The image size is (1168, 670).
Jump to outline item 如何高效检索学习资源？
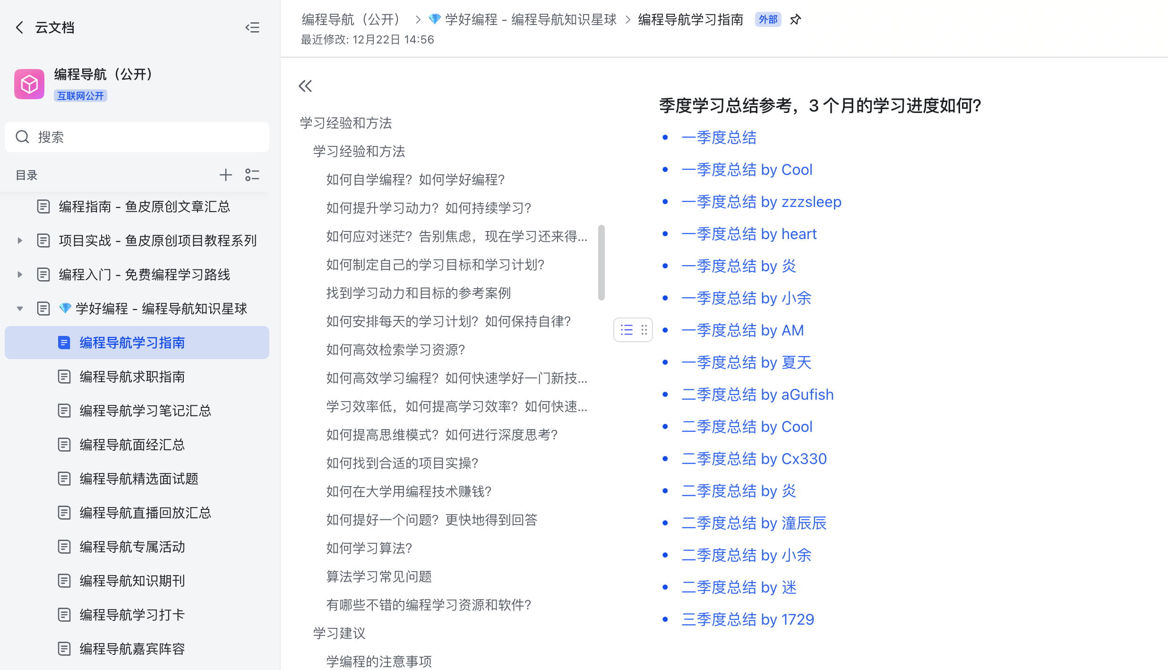396,350
